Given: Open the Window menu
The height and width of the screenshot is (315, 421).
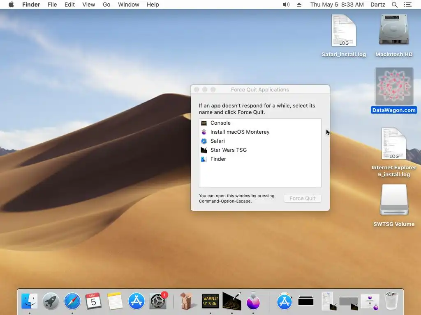Looking at the screenshot, I should click(129, 5).
